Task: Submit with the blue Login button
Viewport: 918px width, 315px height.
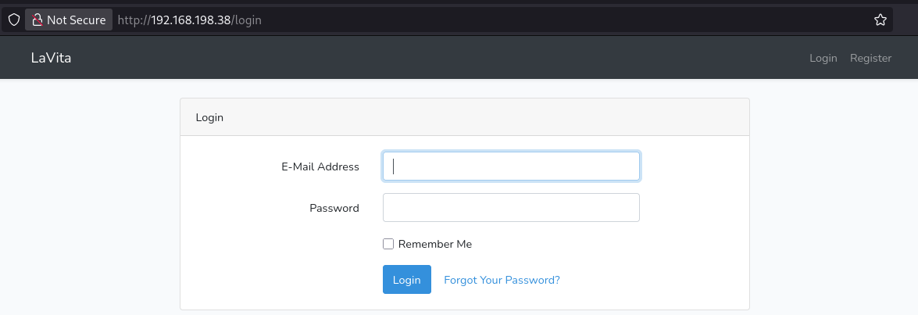Action: tap(407, 279)
